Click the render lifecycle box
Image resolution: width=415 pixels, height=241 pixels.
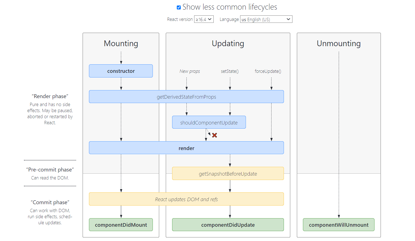pyautogui.click(x=186, y=148)
